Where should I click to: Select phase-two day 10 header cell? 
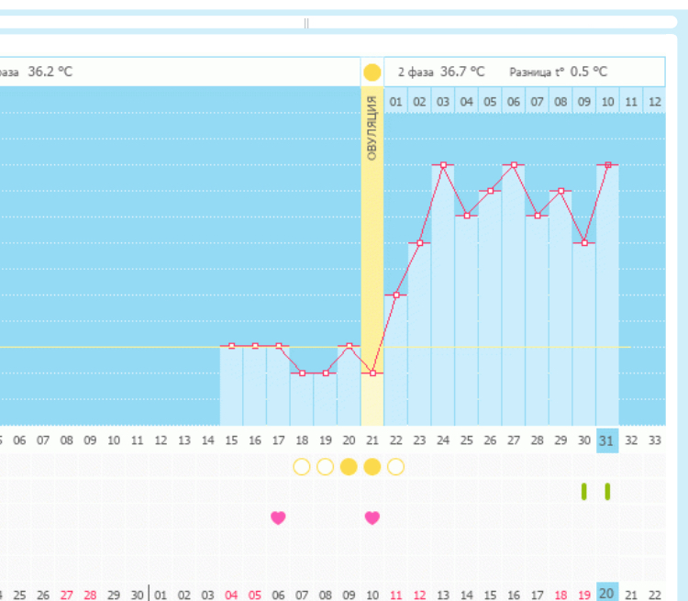coord(607,101)
